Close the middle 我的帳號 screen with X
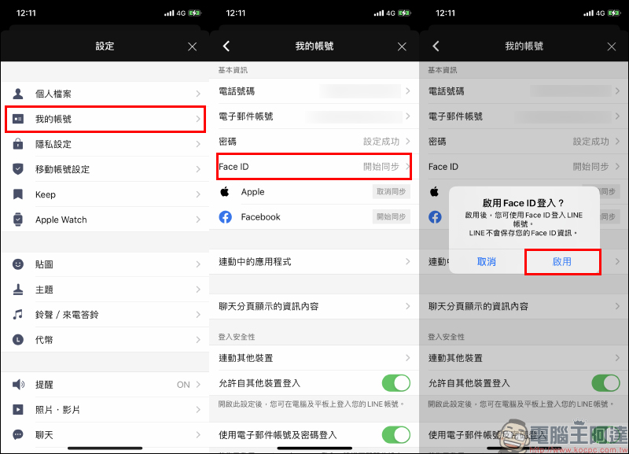Screen dimensions: 629x454 tap(402, 46)
